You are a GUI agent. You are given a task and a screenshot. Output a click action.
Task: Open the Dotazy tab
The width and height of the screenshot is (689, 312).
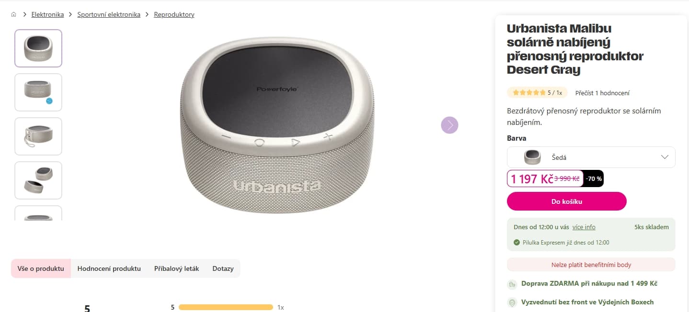223,268
